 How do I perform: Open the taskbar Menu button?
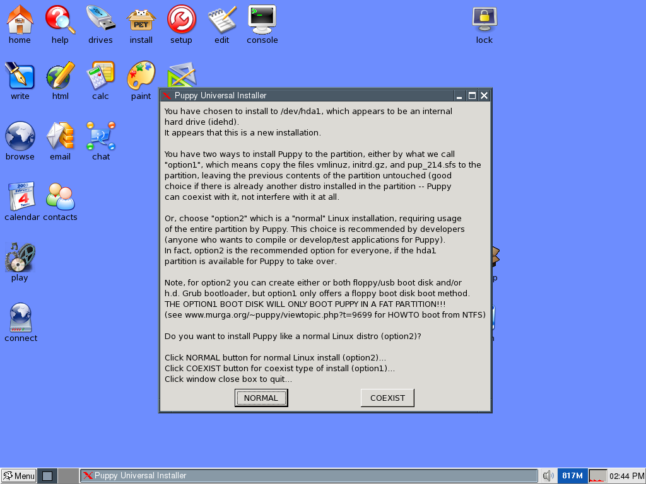point(18,476)
